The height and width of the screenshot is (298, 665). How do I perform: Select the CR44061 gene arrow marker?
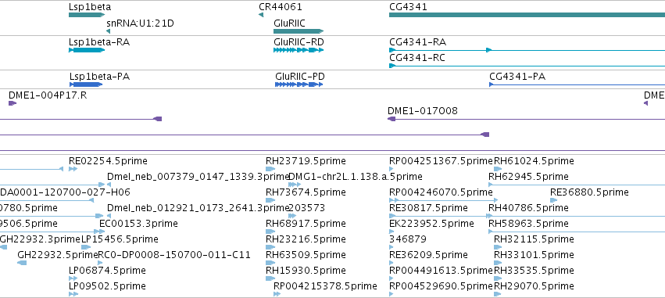click(x=261, y=15)
